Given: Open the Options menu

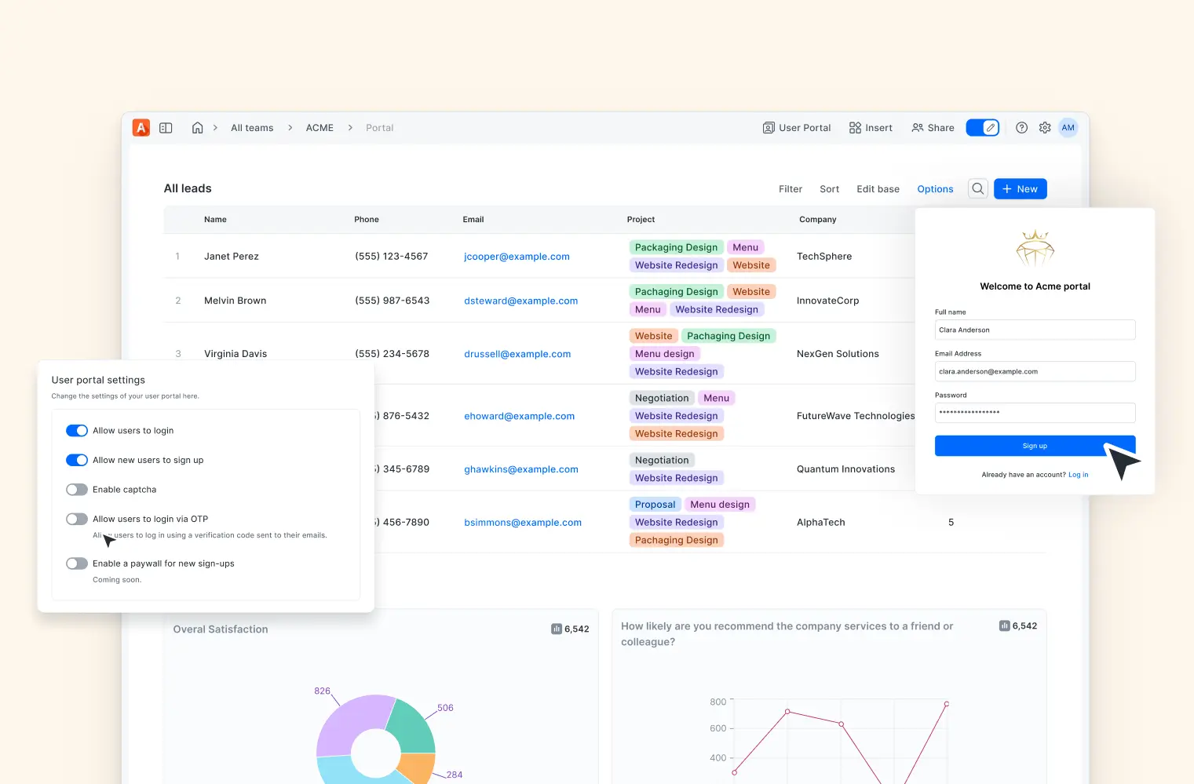Looking at the screenshot, I should pos(935,189).
